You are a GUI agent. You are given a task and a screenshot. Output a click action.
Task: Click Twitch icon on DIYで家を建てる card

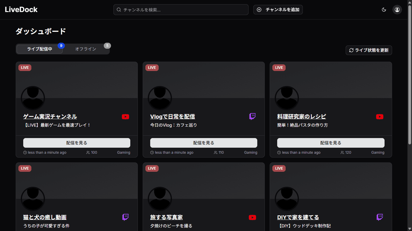tap(380, 217)
